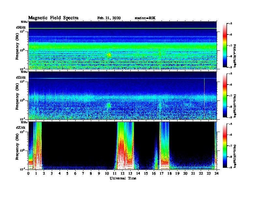Click the dZ/dt spectrogram plot
The width and height of the screenshot is (258, 199).
(x=122, y=145)
